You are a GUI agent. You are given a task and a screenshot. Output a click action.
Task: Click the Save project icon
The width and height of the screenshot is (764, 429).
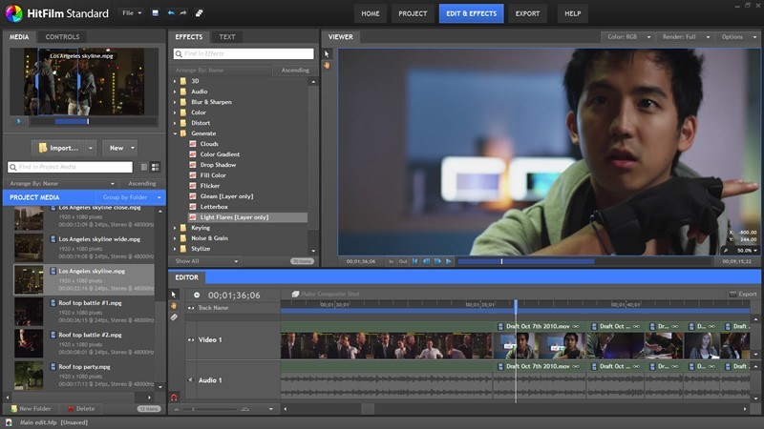[155, 13]
